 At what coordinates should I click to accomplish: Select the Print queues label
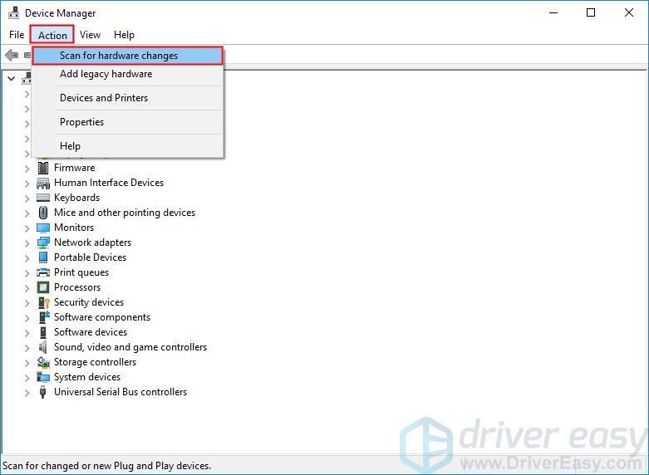click(81, 272)
